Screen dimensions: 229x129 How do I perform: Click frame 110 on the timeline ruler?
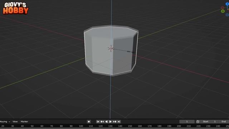(91, 126)
